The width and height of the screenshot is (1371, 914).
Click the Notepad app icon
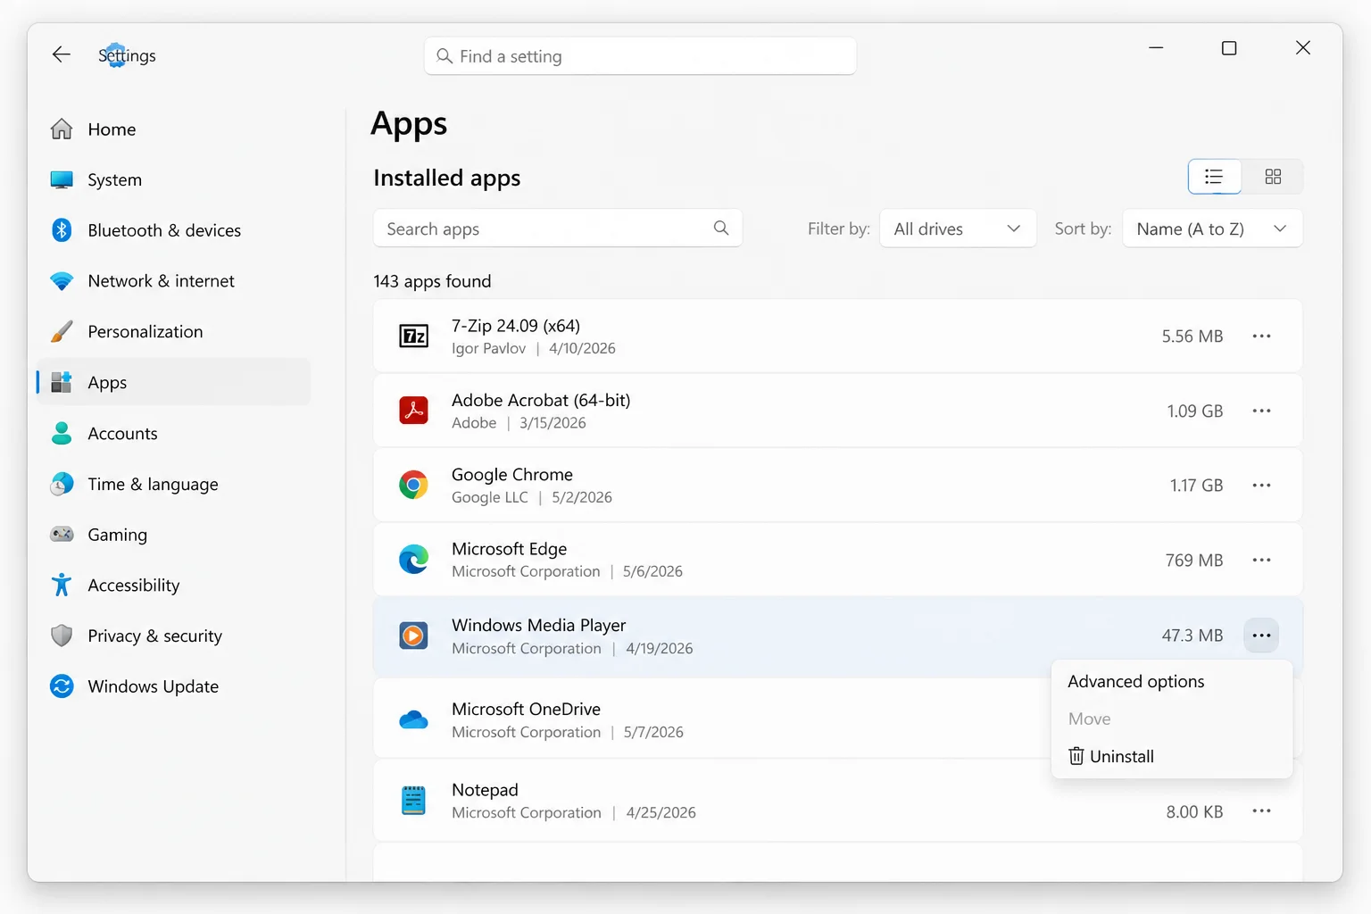click(413, 801)
